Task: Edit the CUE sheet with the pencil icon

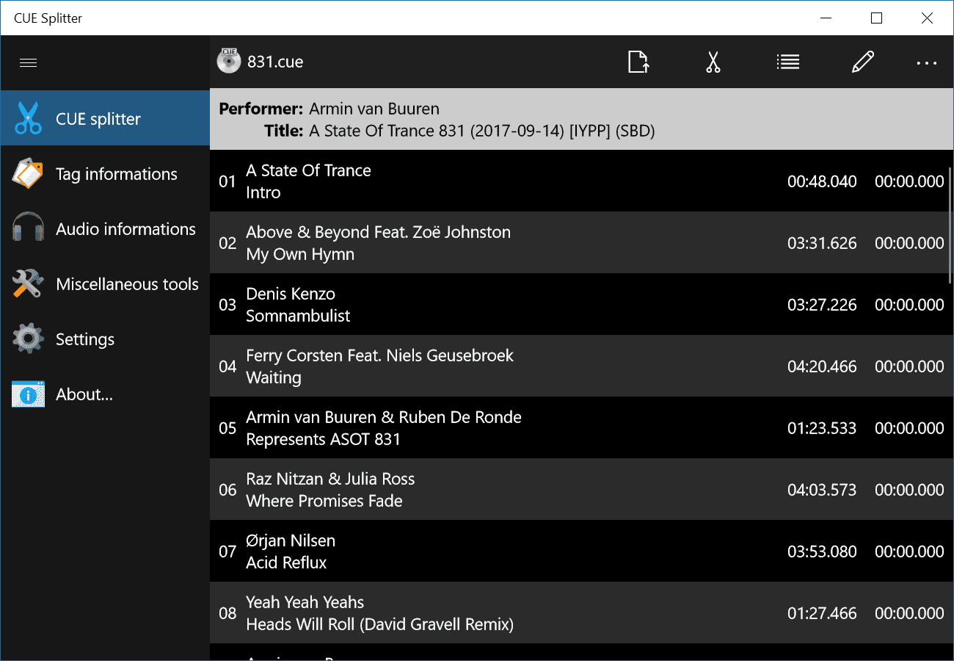Action: point(863,62)
